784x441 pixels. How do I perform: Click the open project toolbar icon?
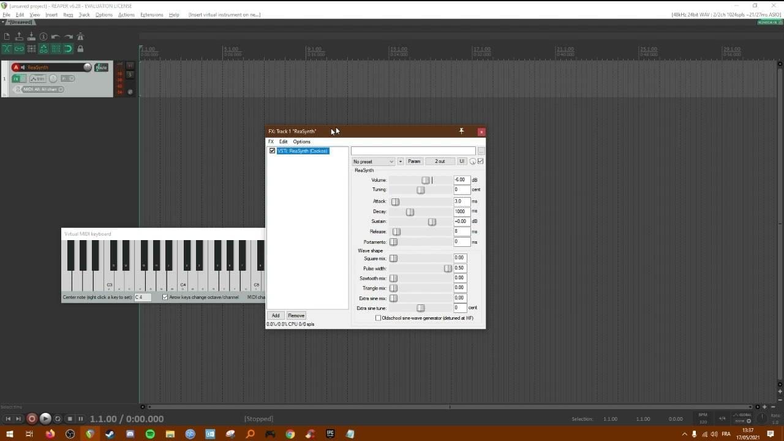click(x=19, y=37)
